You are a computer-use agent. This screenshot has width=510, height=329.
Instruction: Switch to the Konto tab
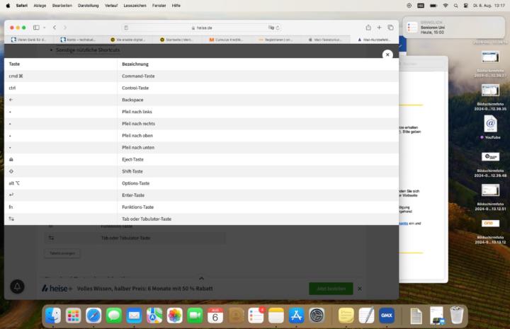click(x=78, y=40)
